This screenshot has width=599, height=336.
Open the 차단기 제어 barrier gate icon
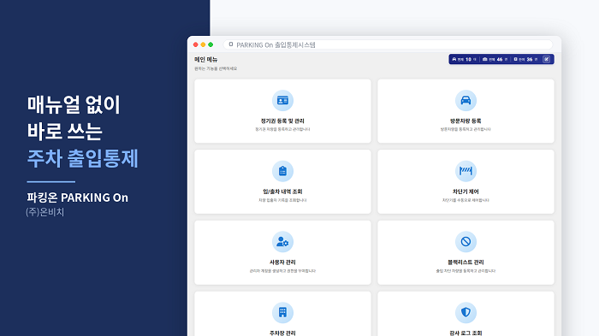[x=466, y=171]
